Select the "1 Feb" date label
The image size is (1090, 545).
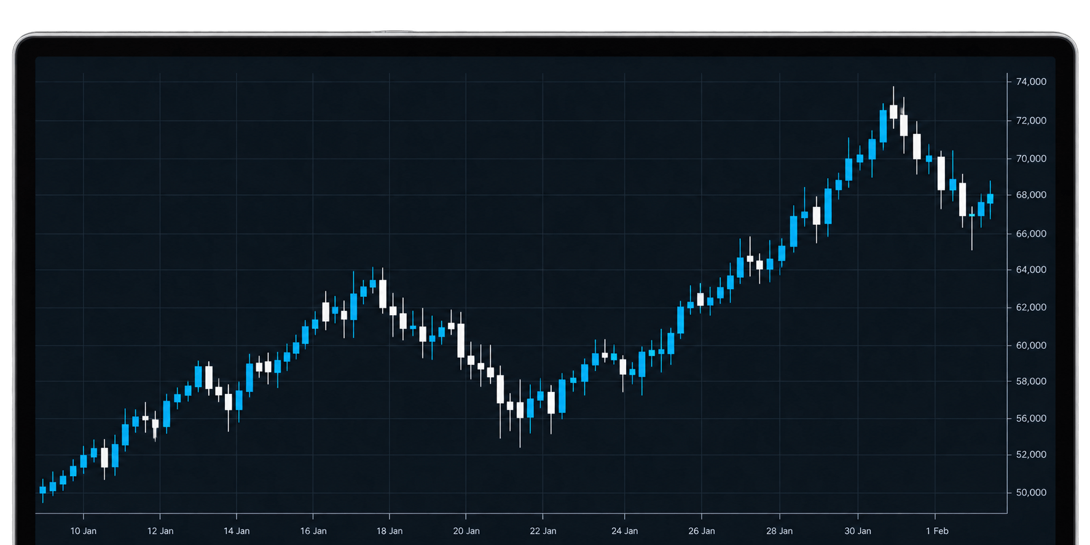(x=938, y=531)
